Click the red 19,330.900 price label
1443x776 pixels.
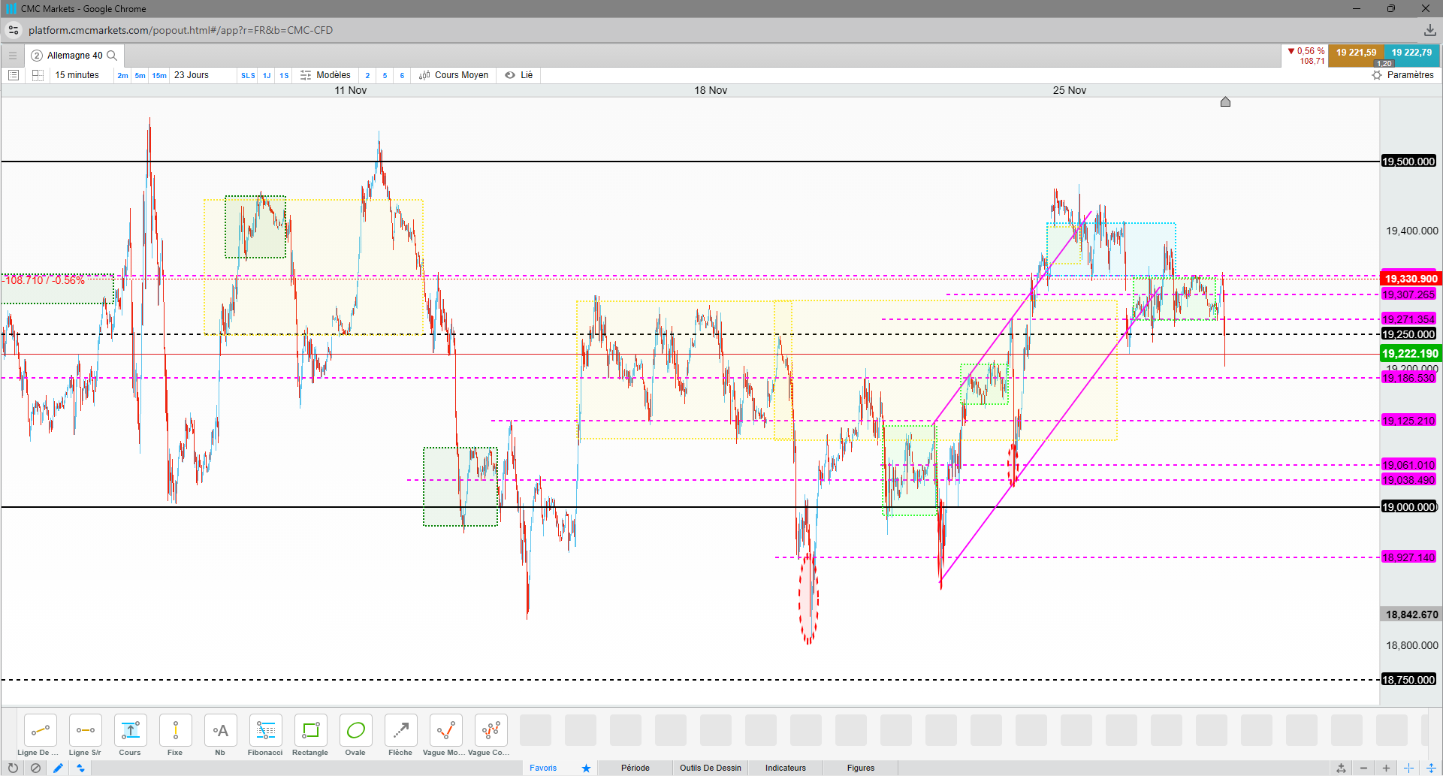click(x=1411, y=279)
